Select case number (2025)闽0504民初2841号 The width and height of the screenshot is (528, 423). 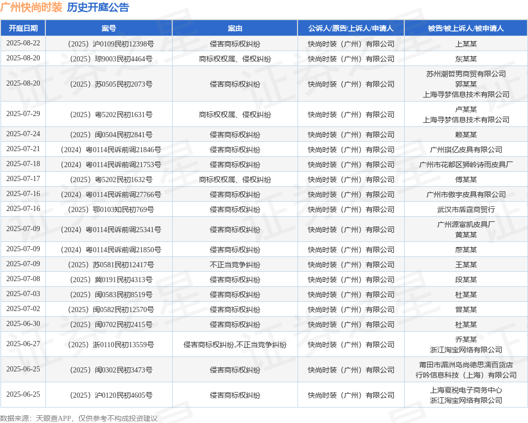pos(111,135)
